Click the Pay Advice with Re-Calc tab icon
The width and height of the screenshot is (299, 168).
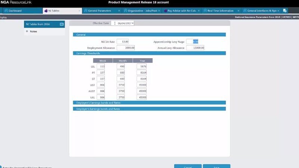(165, 11)
